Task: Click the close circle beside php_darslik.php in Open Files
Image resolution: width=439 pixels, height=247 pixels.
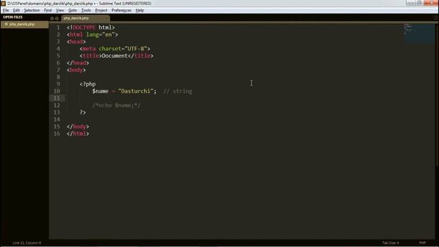Action: tap(6, 25)
